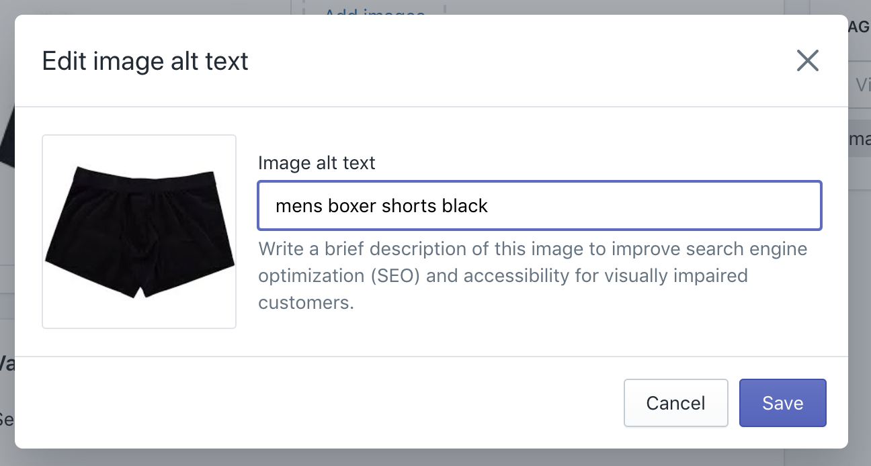Click the Save button

tap(782, 403)
